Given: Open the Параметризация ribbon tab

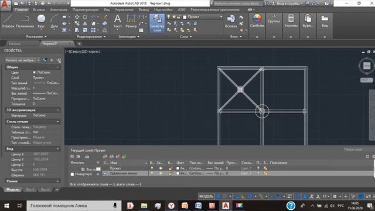Looking at the screenshot, I should pyautogui.click(x=86, y=9).
